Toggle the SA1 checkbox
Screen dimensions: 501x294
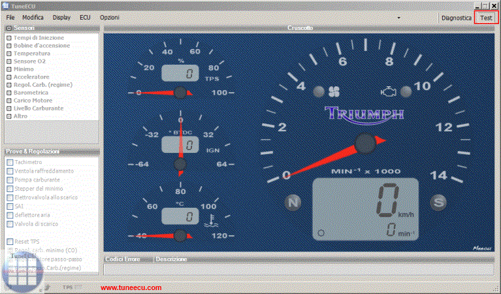10,206
